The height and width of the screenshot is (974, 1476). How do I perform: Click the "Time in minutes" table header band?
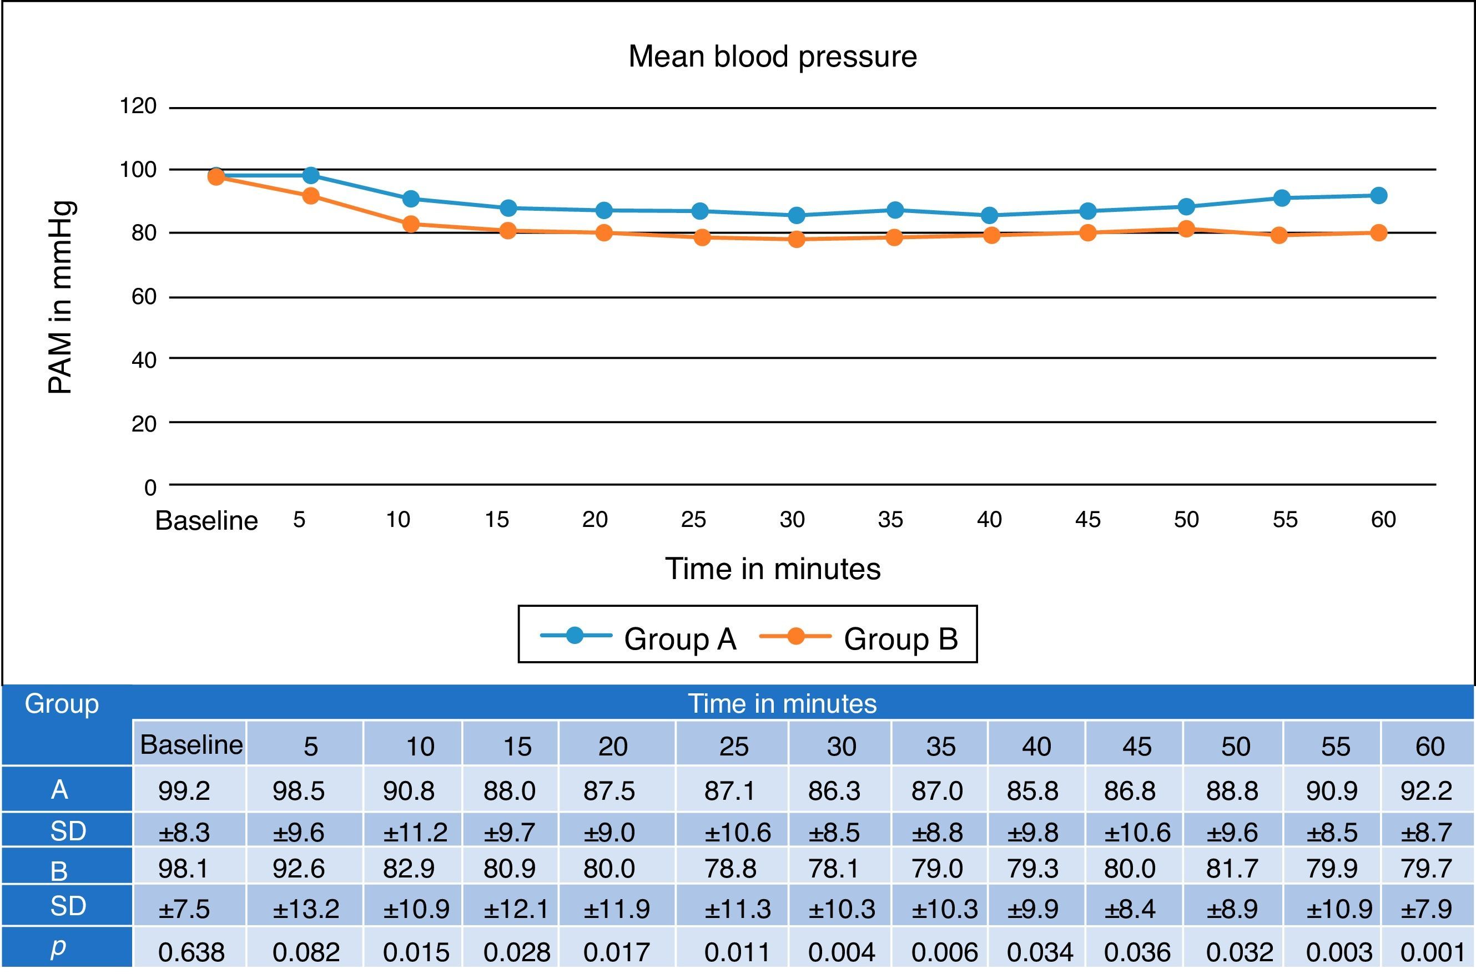(783, 704)
